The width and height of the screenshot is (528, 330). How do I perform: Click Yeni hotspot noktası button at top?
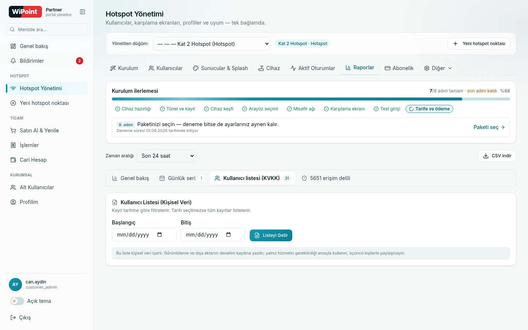[479, 44]
